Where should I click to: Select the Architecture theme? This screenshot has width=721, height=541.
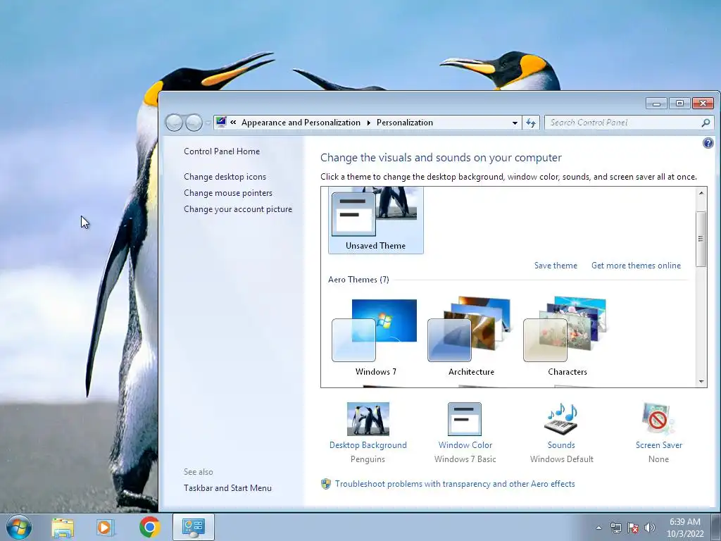[471, 336]
